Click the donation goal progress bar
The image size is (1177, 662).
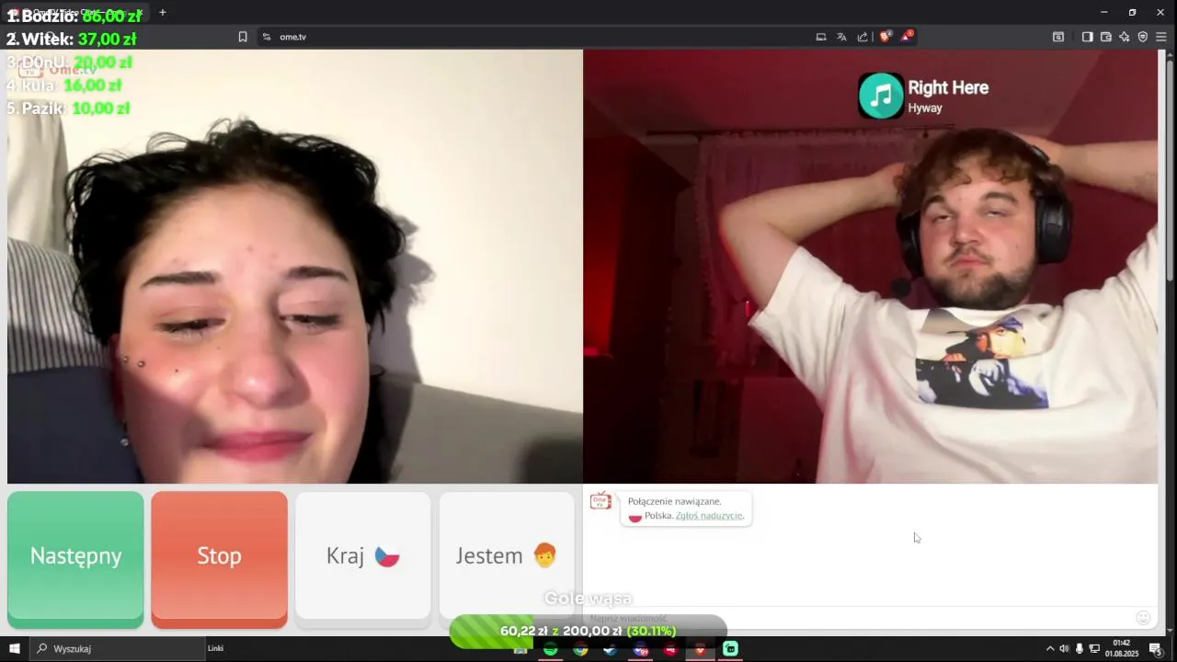click(x=588, y=631)
